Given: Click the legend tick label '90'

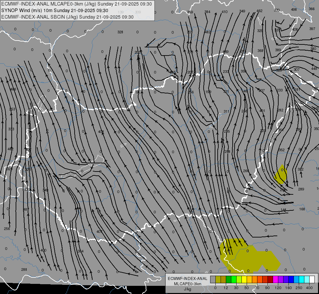Looking at the screenshot, I should [x=267, y=288].
